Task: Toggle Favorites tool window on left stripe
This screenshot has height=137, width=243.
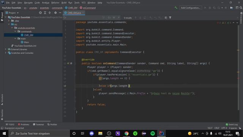Action: click(x=2, y=115)
